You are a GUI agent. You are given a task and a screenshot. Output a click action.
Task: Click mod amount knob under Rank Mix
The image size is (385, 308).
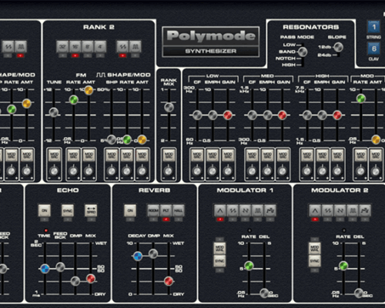click(x=169, y=170)
